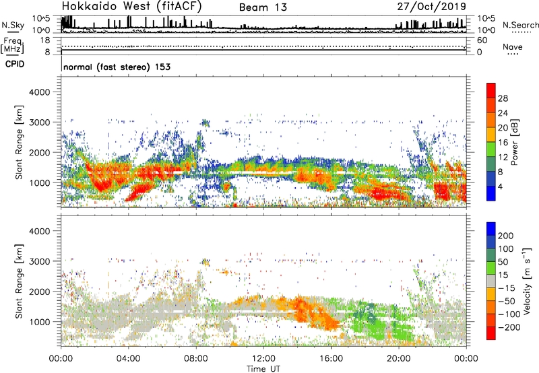Click "Slant Range [km]" label of power panel
539x373 pixels.
(19, 142)
